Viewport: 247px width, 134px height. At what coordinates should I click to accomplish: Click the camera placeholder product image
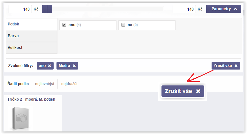pyautogui.click(x=21, y=118)
